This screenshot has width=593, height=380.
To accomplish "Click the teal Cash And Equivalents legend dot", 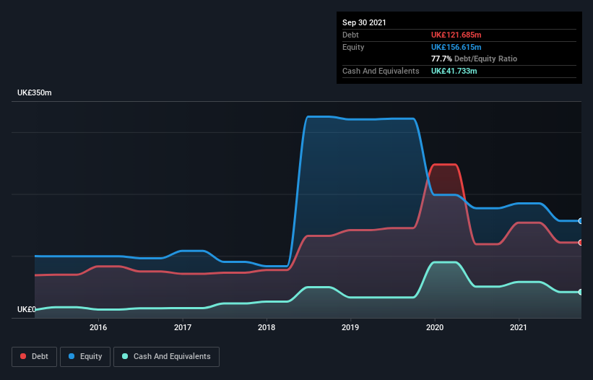I will coord(125,356).
